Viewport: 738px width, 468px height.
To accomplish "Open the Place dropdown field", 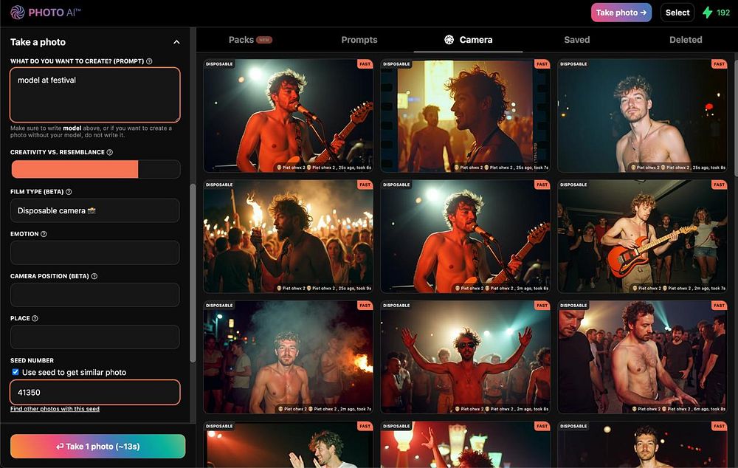I will pos(95,337).
